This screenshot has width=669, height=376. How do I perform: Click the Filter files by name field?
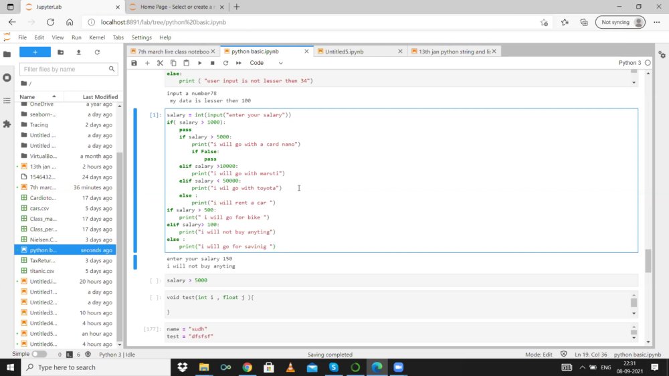[68, 69]
